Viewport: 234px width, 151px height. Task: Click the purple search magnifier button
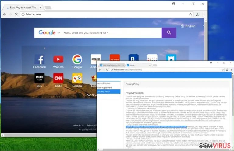coord(169,33)
